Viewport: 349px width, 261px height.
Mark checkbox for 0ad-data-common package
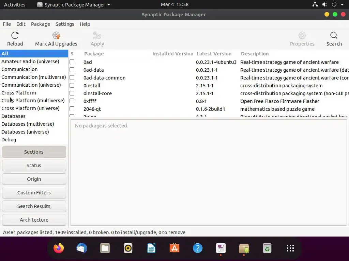click(72, 77)
